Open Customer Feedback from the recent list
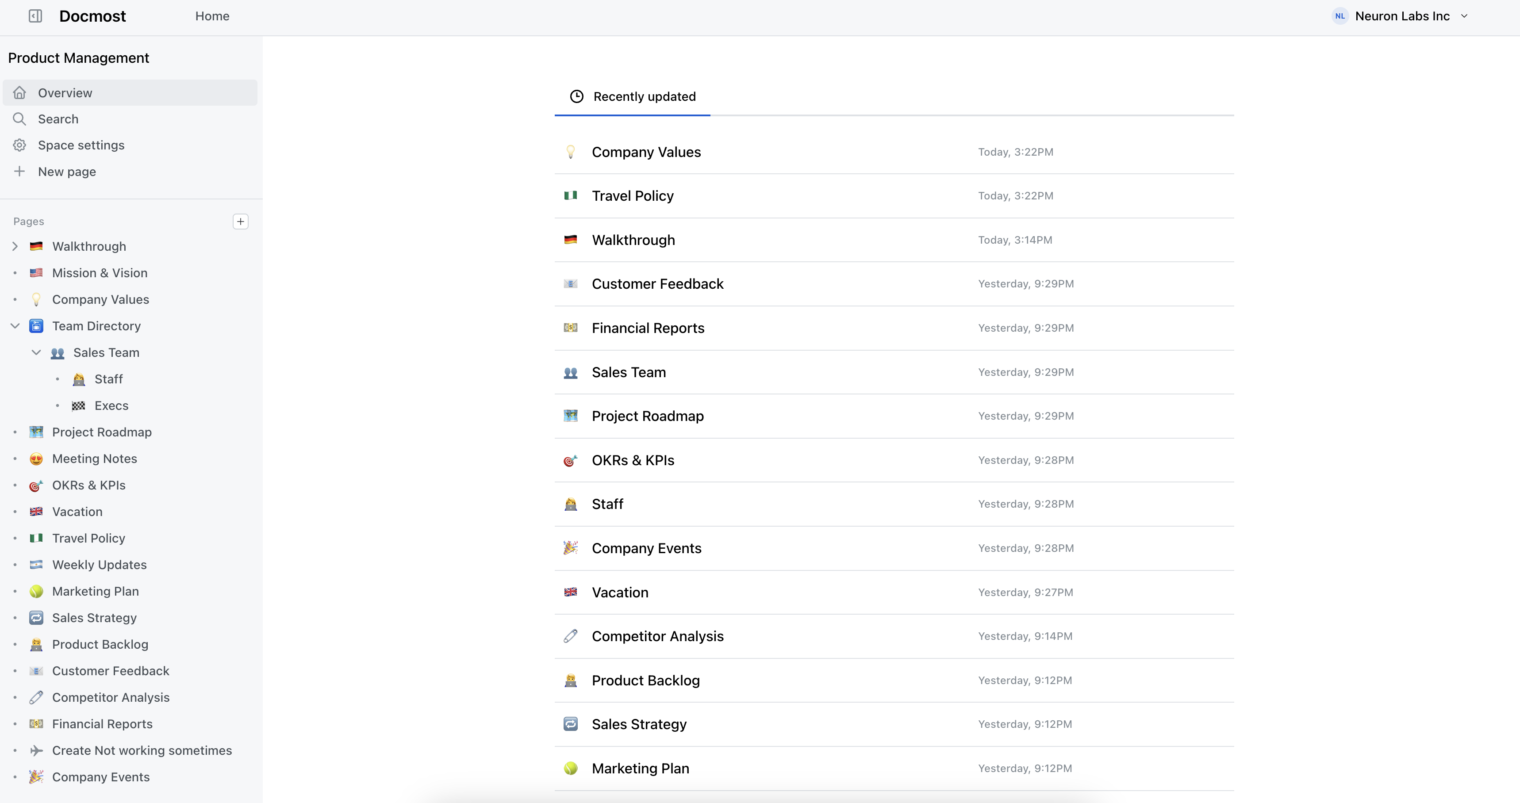Image resolution: width=1520 pixels, height=803 pixels. point(894,284)
